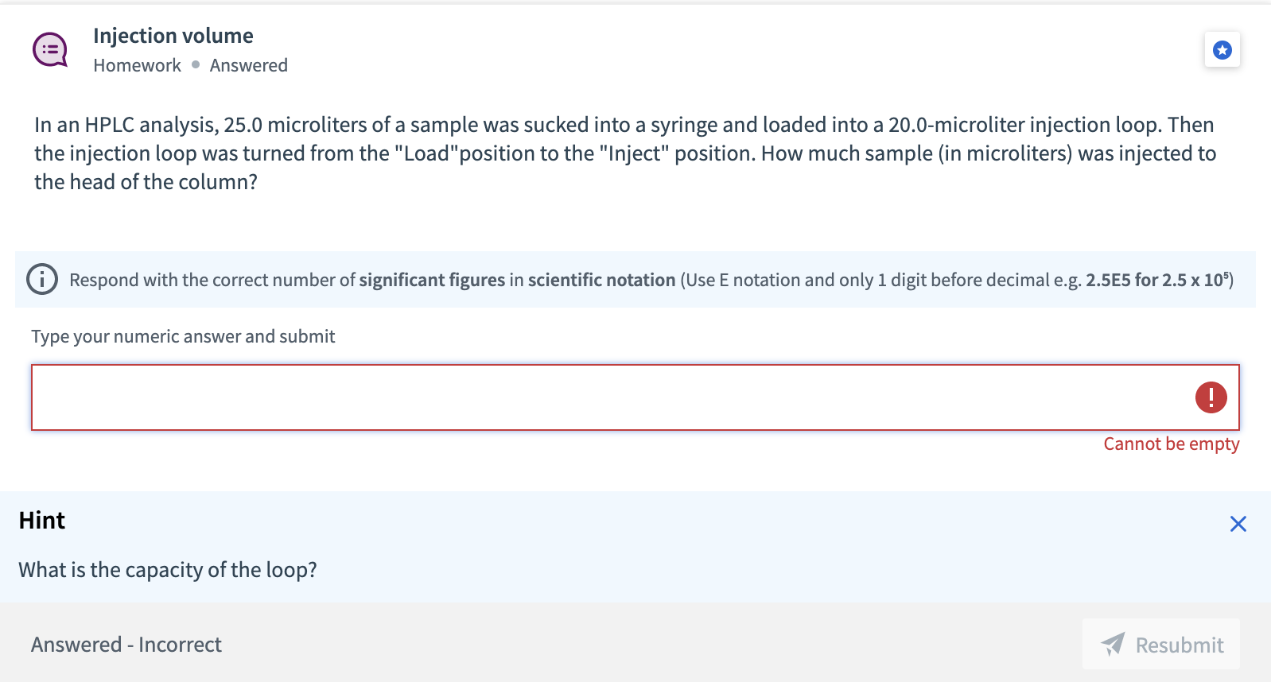Select the Homework label
This screenshot has height=682, width=1271.
pyautogui.click(x=137, y=65)
